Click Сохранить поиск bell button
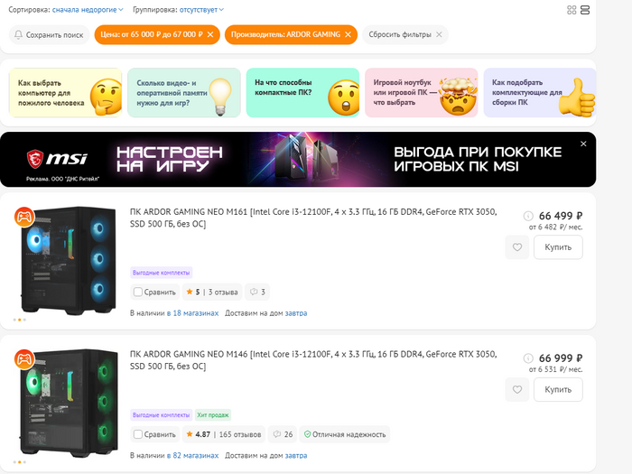632x474 pixels. [x=49, y=34]
